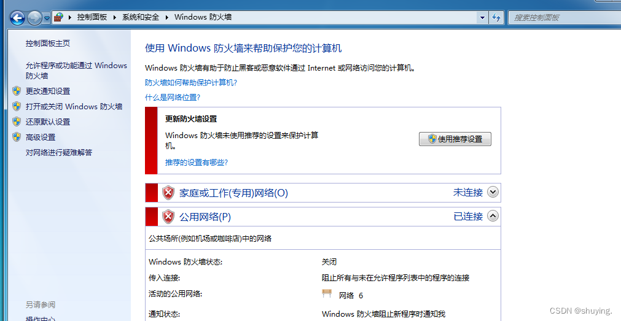The image size is (621, 321).
Task: Click 已连接 status text
Action: (x=468, y=217)
